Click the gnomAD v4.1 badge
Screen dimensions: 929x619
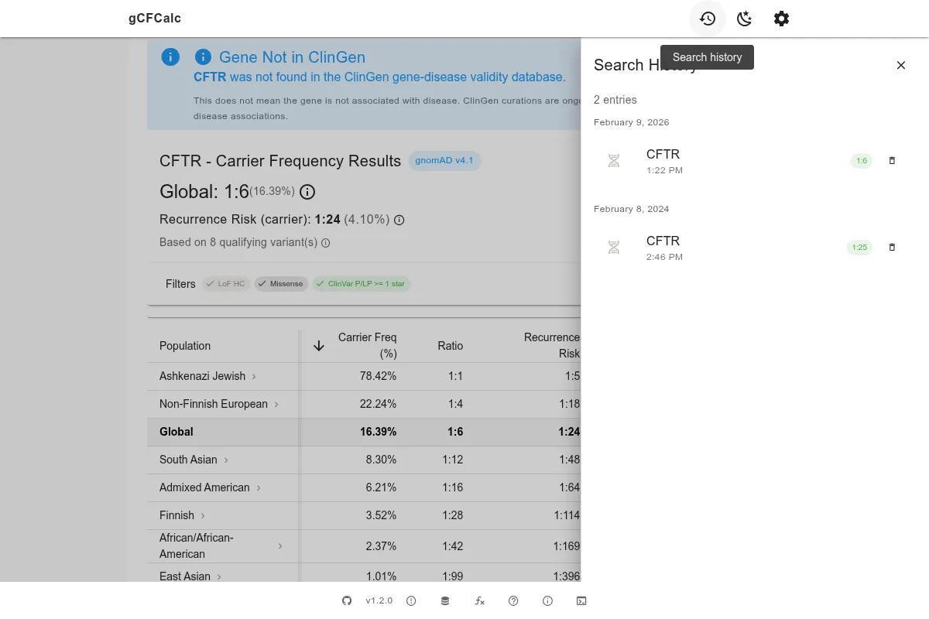(444, 160)
